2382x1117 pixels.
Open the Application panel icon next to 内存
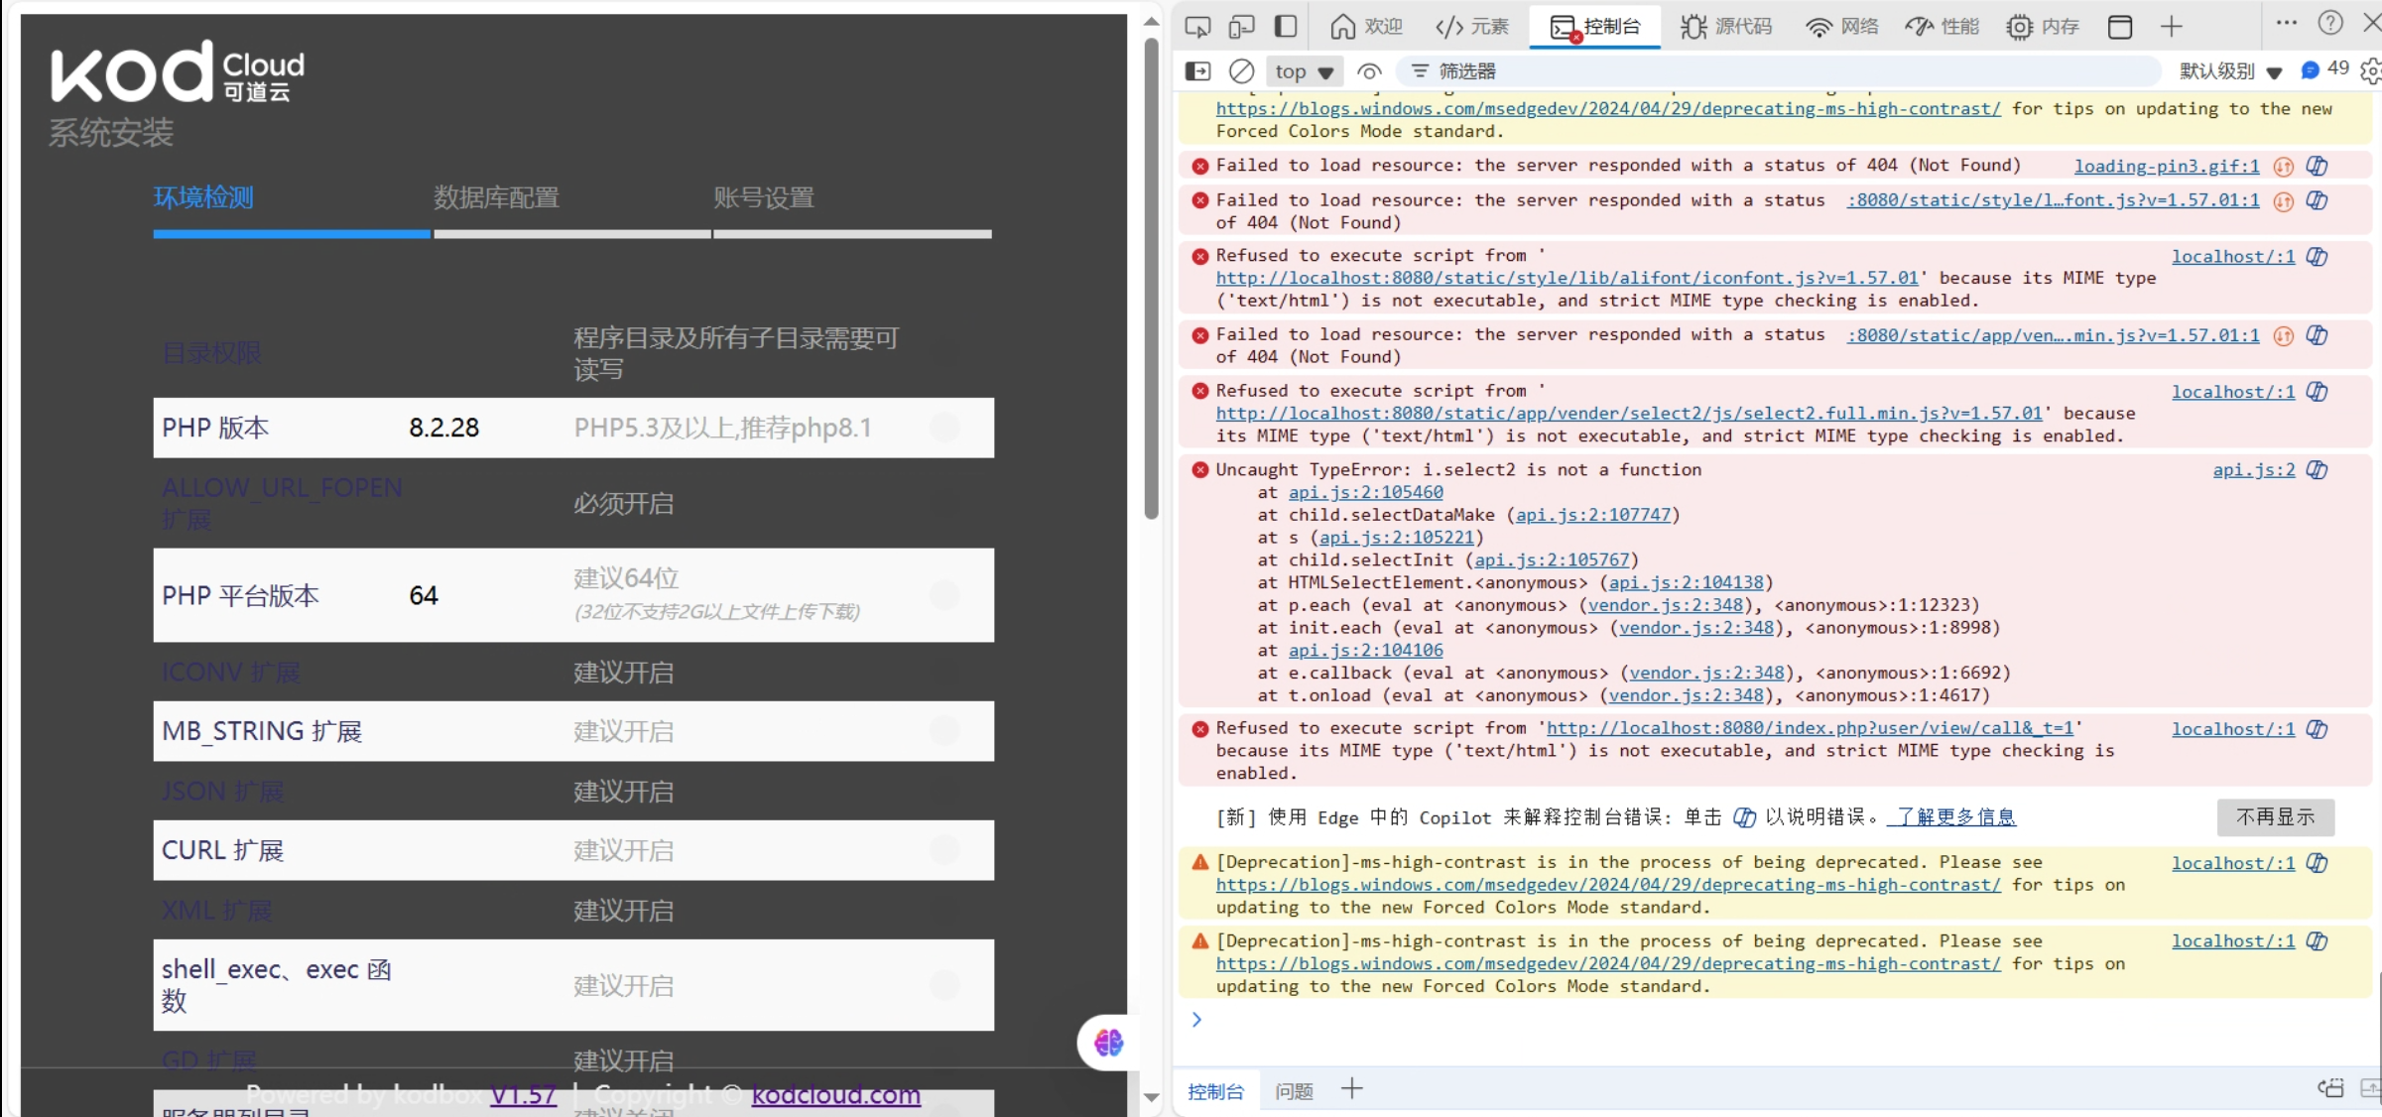coord(2120,27)
